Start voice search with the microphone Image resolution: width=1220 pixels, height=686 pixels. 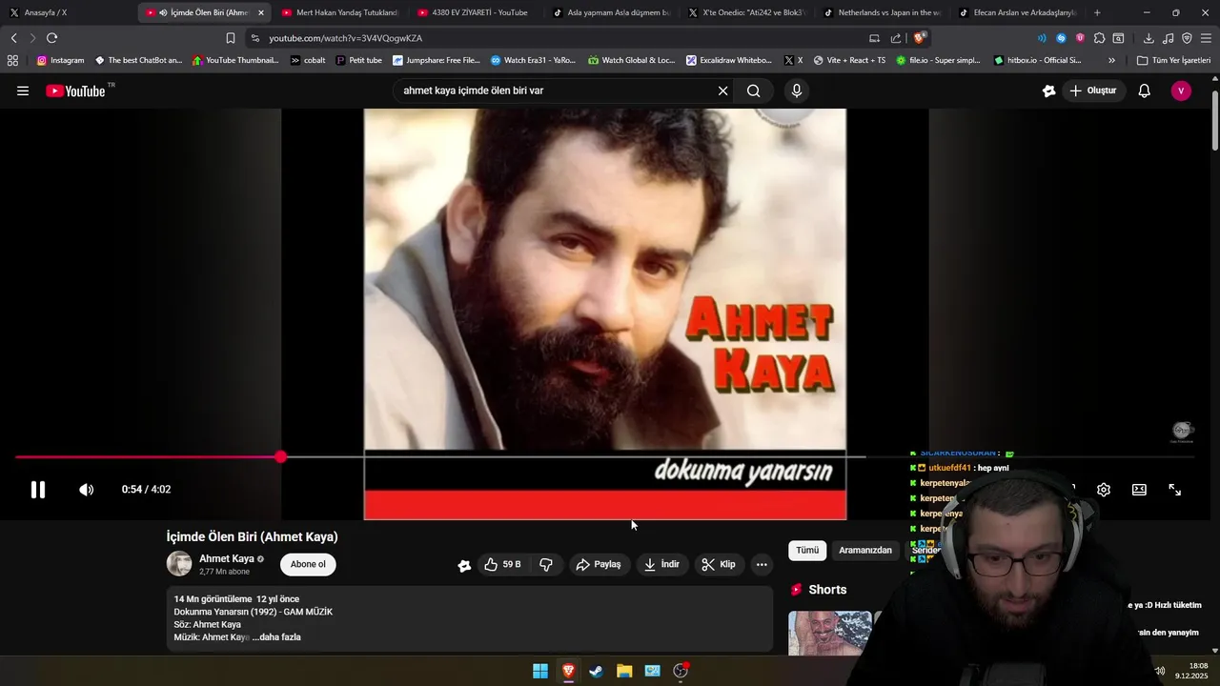click(x=797, y=91)
